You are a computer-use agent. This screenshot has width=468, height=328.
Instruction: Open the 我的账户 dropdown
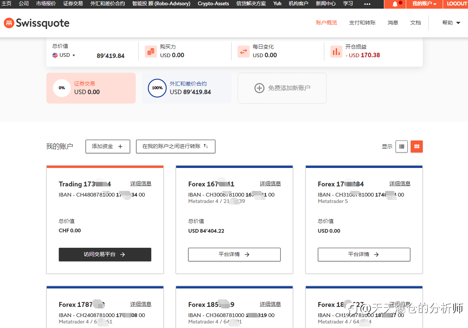pos(424,4)
